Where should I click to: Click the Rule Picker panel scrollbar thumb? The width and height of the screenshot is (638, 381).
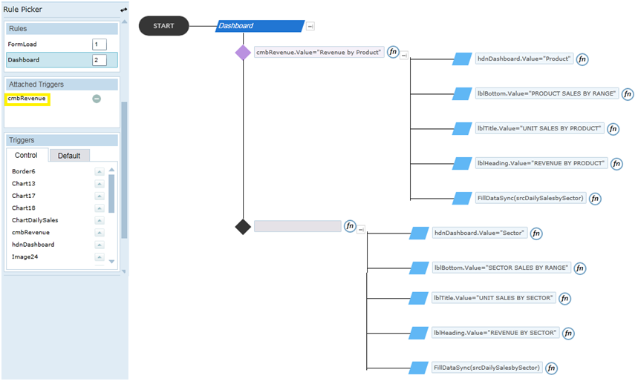click(x=125, y=170)
